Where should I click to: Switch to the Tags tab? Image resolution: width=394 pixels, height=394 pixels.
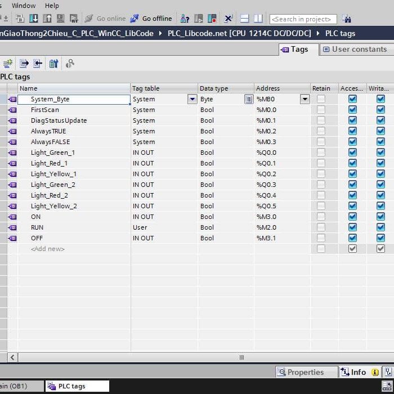pos(298,50)
